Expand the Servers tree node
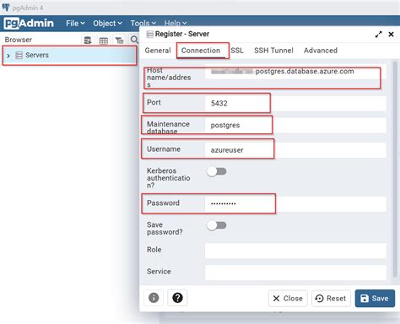This screenshot has width=400, height=324. [x=8, y=56]
